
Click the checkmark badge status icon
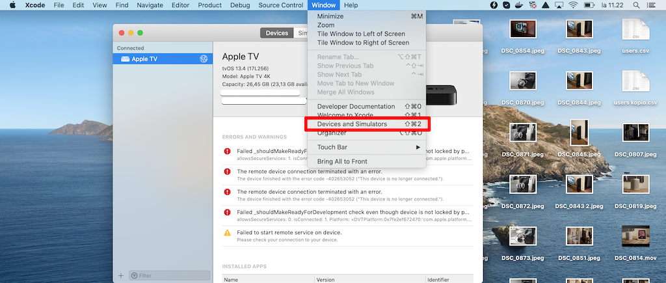(x=506, y=5)
